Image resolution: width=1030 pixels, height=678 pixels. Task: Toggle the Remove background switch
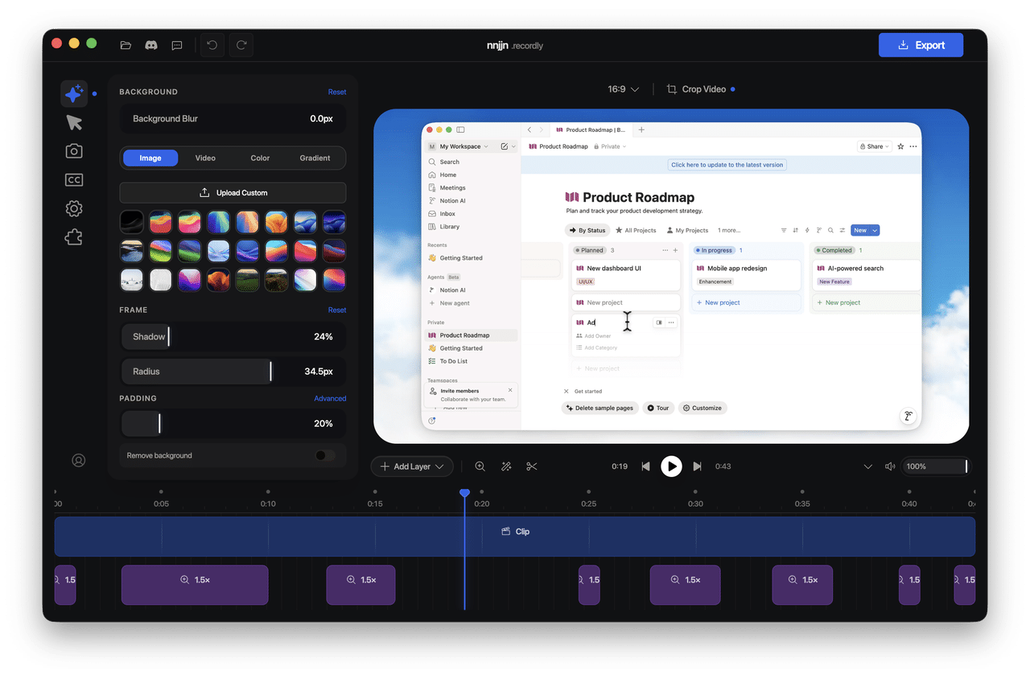click(325, 455)
